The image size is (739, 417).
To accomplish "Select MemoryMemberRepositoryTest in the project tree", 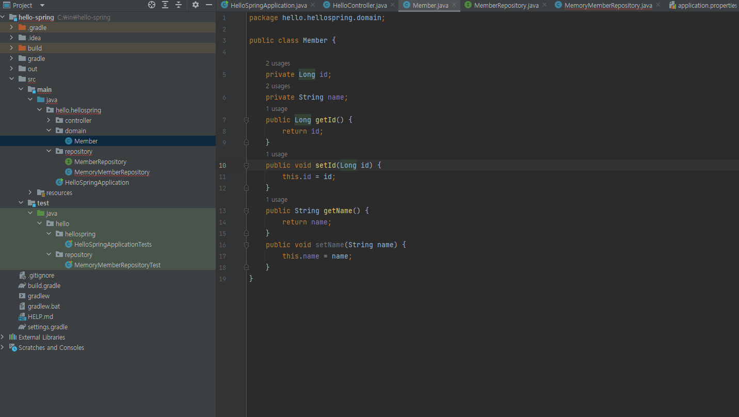I will [x=117, y=265].
